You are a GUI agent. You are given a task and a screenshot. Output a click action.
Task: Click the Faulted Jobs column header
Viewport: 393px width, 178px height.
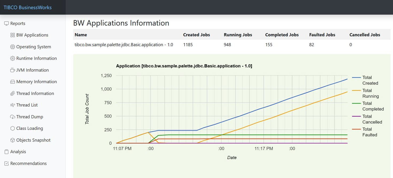[322, 35]
